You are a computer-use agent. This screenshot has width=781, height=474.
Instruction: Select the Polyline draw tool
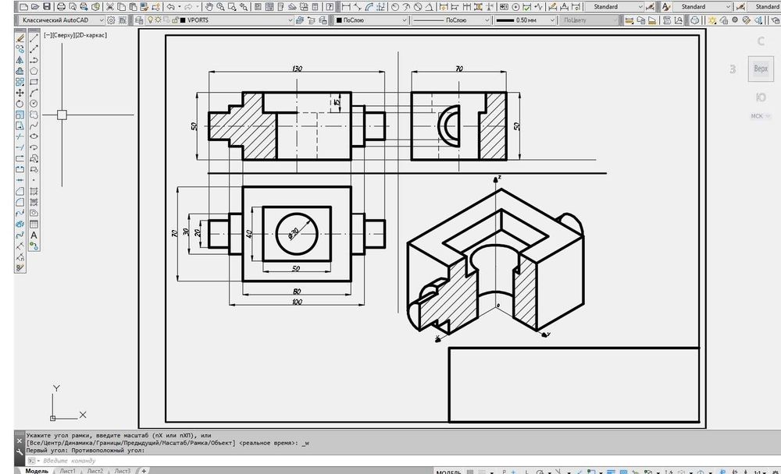point(34,60)
